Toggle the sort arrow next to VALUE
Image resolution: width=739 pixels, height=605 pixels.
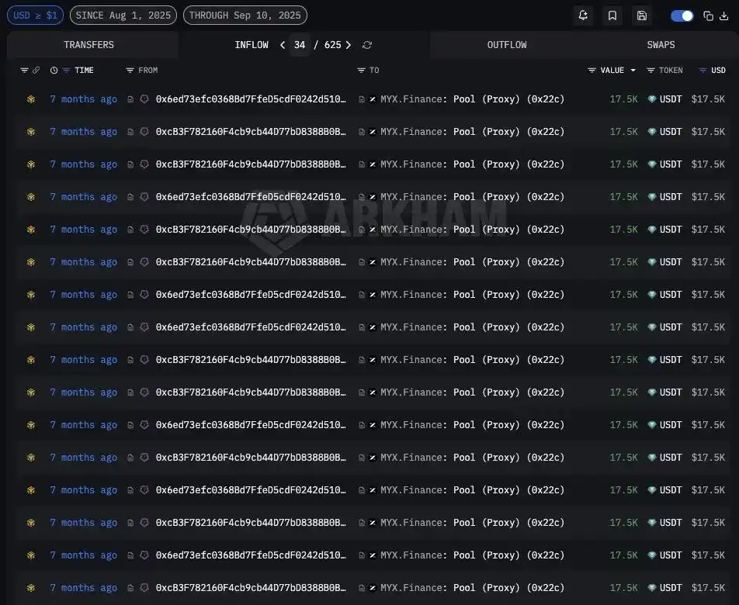click(633, 70)
